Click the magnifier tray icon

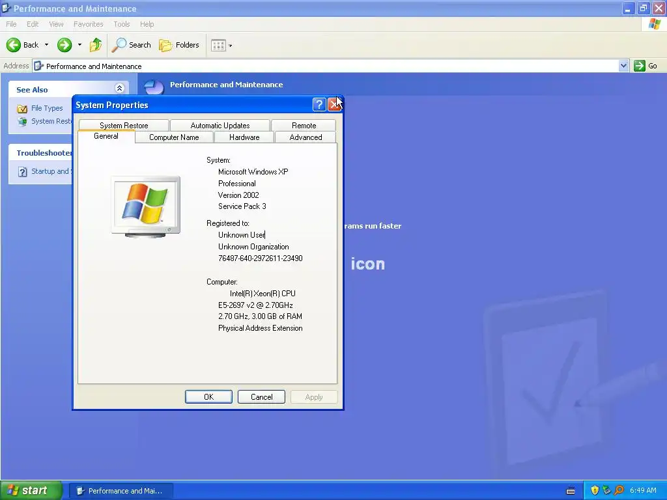619,490
